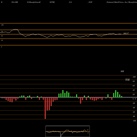Select the MR label above lower chart
137x137 pixels.
[122, 71]
